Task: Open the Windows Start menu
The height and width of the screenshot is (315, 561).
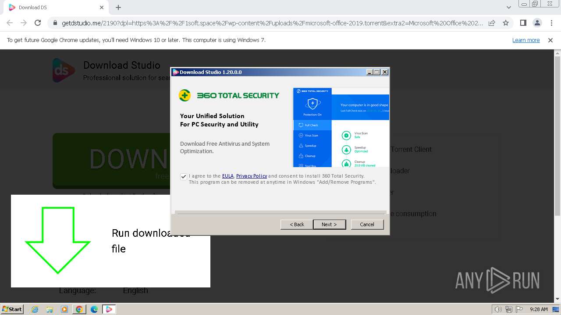Action: coord(12,309)
